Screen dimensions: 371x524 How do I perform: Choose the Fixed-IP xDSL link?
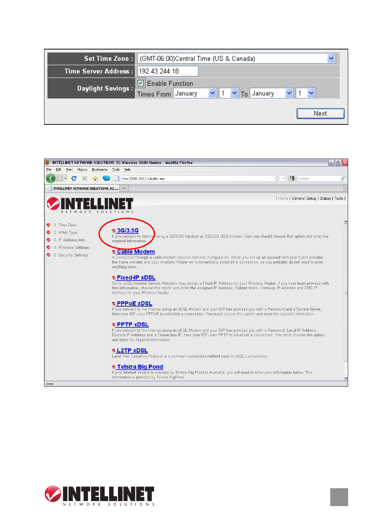[136, 278]
